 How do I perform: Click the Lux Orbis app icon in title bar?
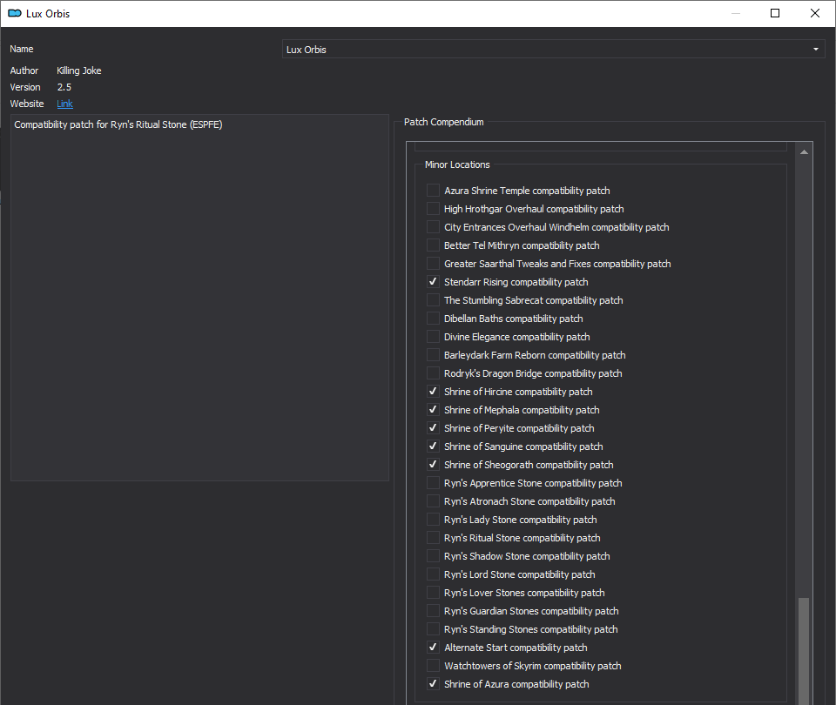coord(15,13)
